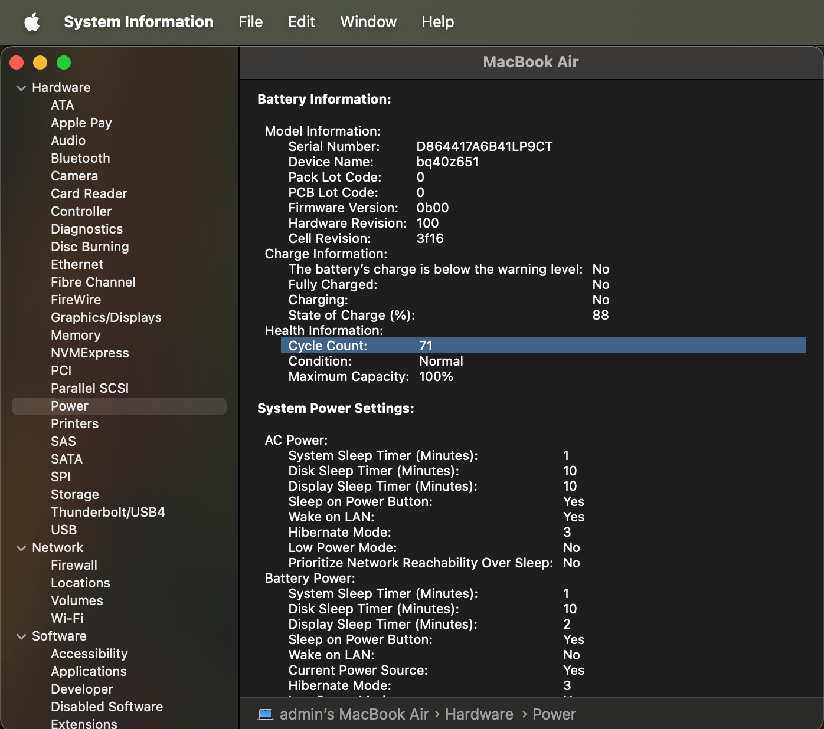
Task: Open the Window menu
Action: coord(368,22)
